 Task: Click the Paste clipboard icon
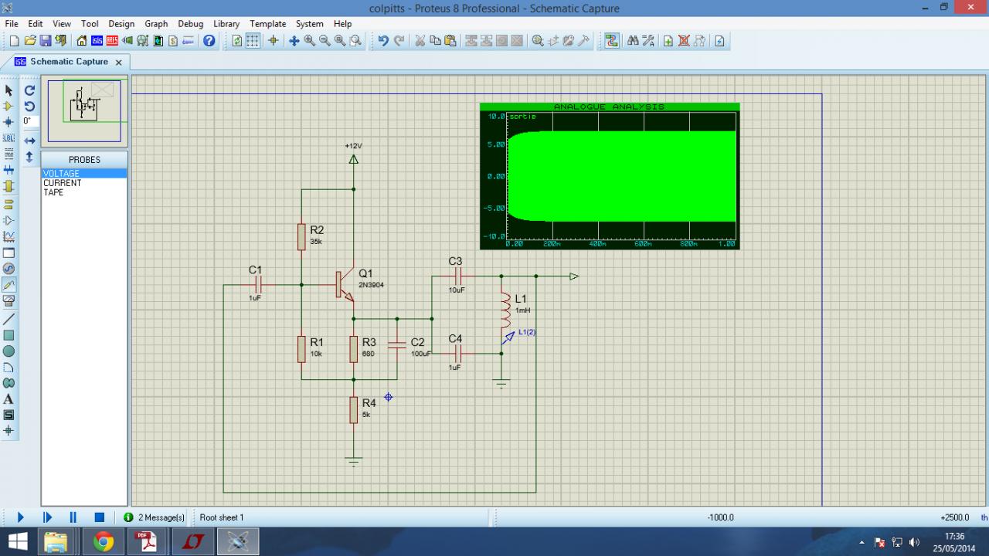click(x=450, y=41)
